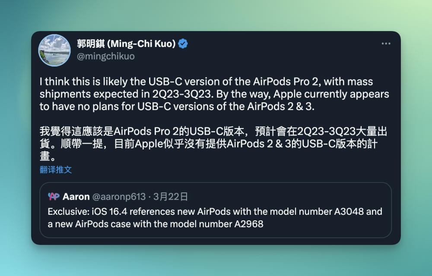The height and width of the screenshot is (276, 432).
Task: Click the blue verified badge icon
Action: (183, 44)
